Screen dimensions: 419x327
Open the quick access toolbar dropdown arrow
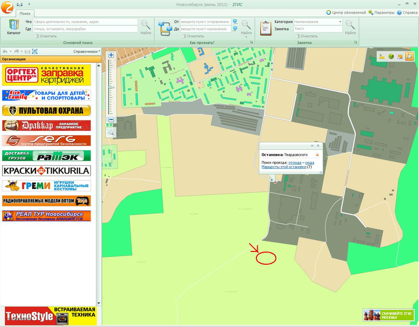[29, 4]
